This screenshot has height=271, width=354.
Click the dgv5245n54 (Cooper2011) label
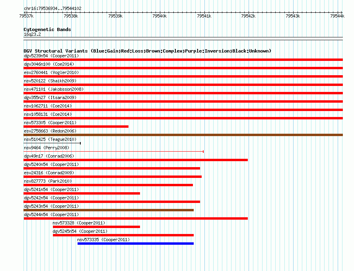[x=80, y=231]
